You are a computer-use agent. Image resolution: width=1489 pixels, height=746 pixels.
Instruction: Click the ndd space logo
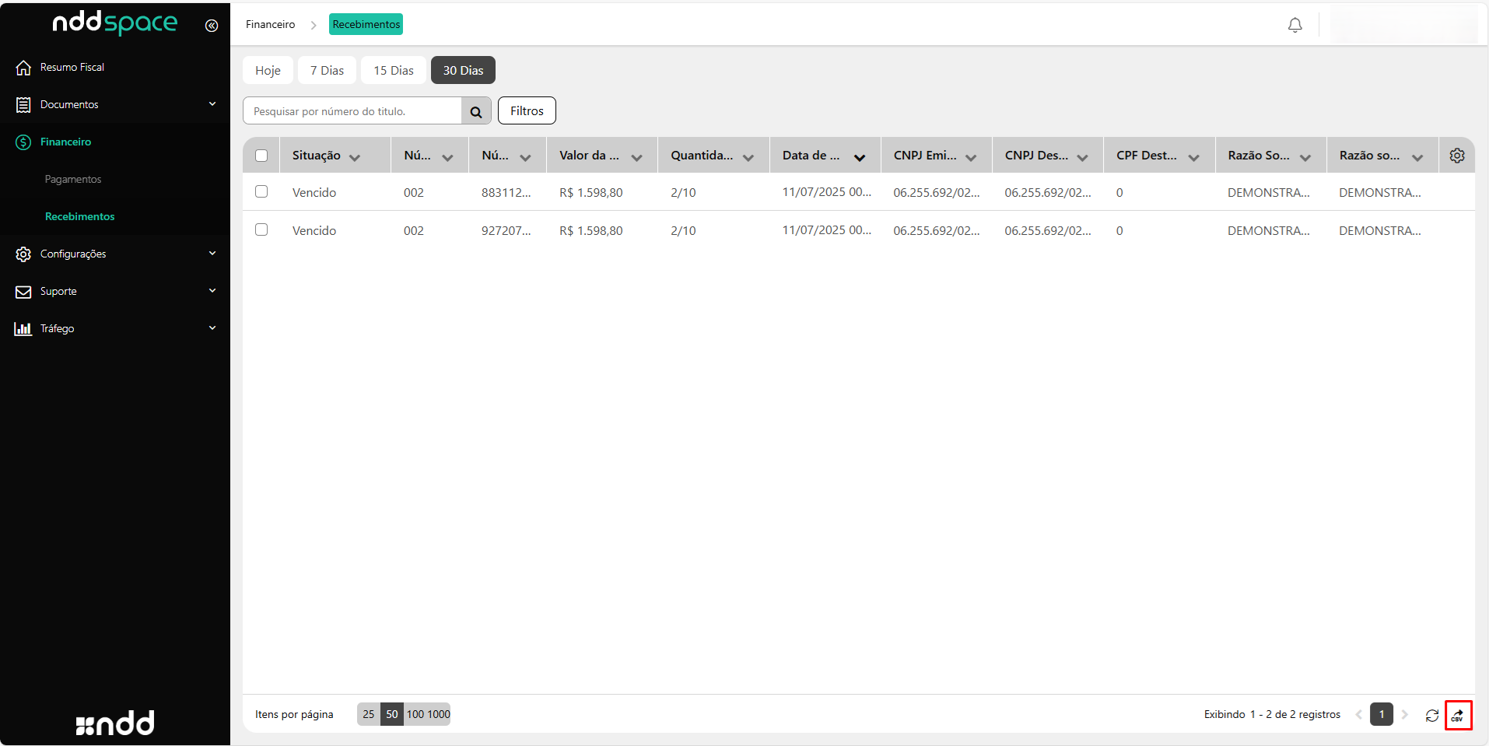[x=115, y=23]
